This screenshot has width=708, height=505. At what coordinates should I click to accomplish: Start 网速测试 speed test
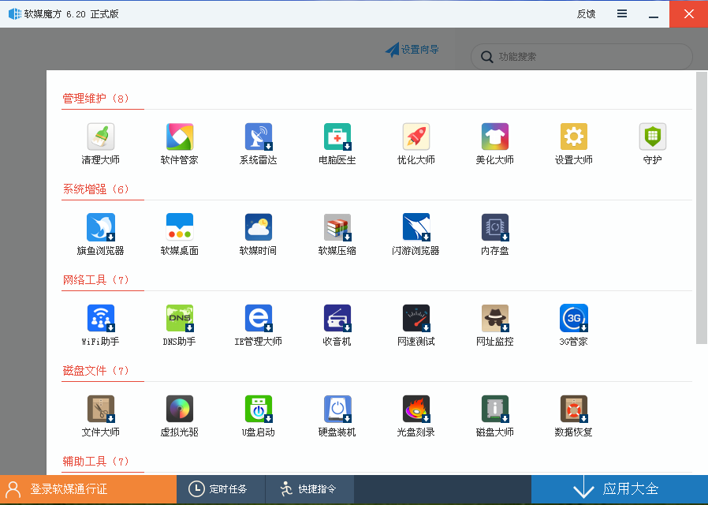(x=415, y=326)
